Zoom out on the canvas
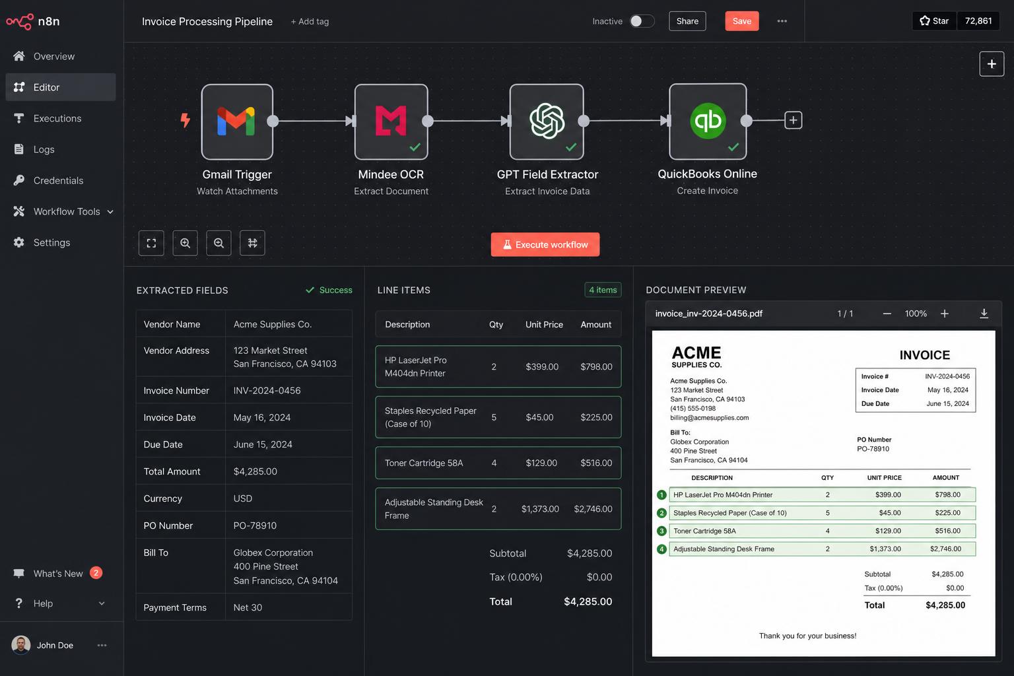Viewport: 1014px width, 676px height. 219,243
